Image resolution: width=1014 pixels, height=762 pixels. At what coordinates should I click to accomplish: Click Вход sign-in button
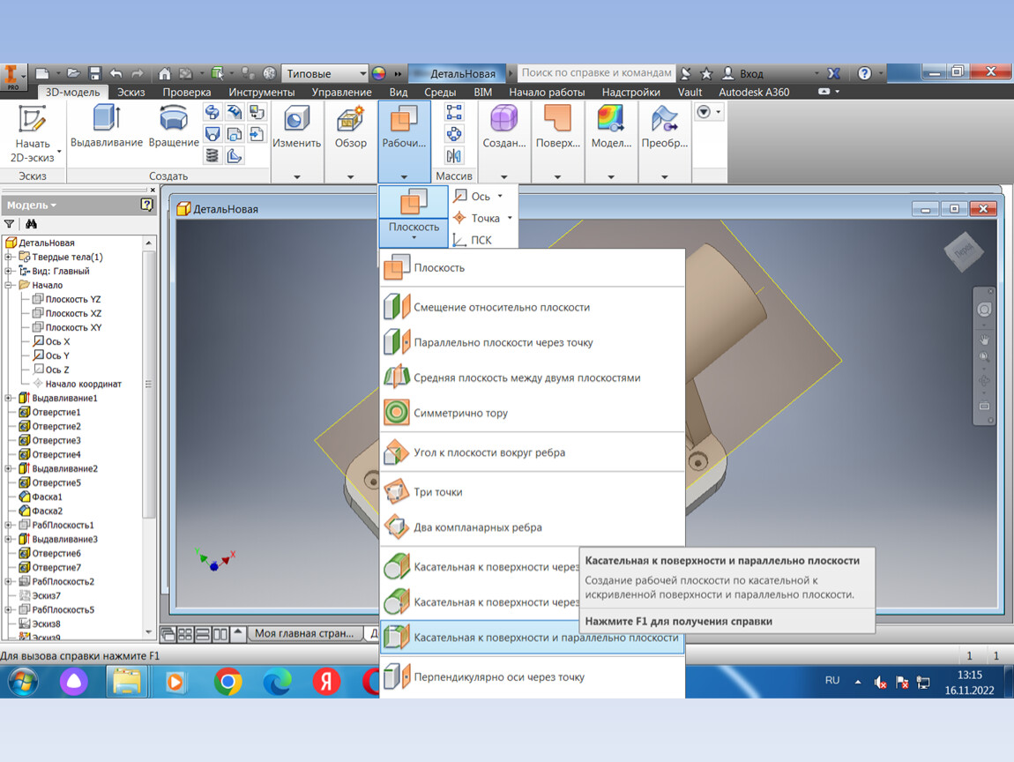742,73
